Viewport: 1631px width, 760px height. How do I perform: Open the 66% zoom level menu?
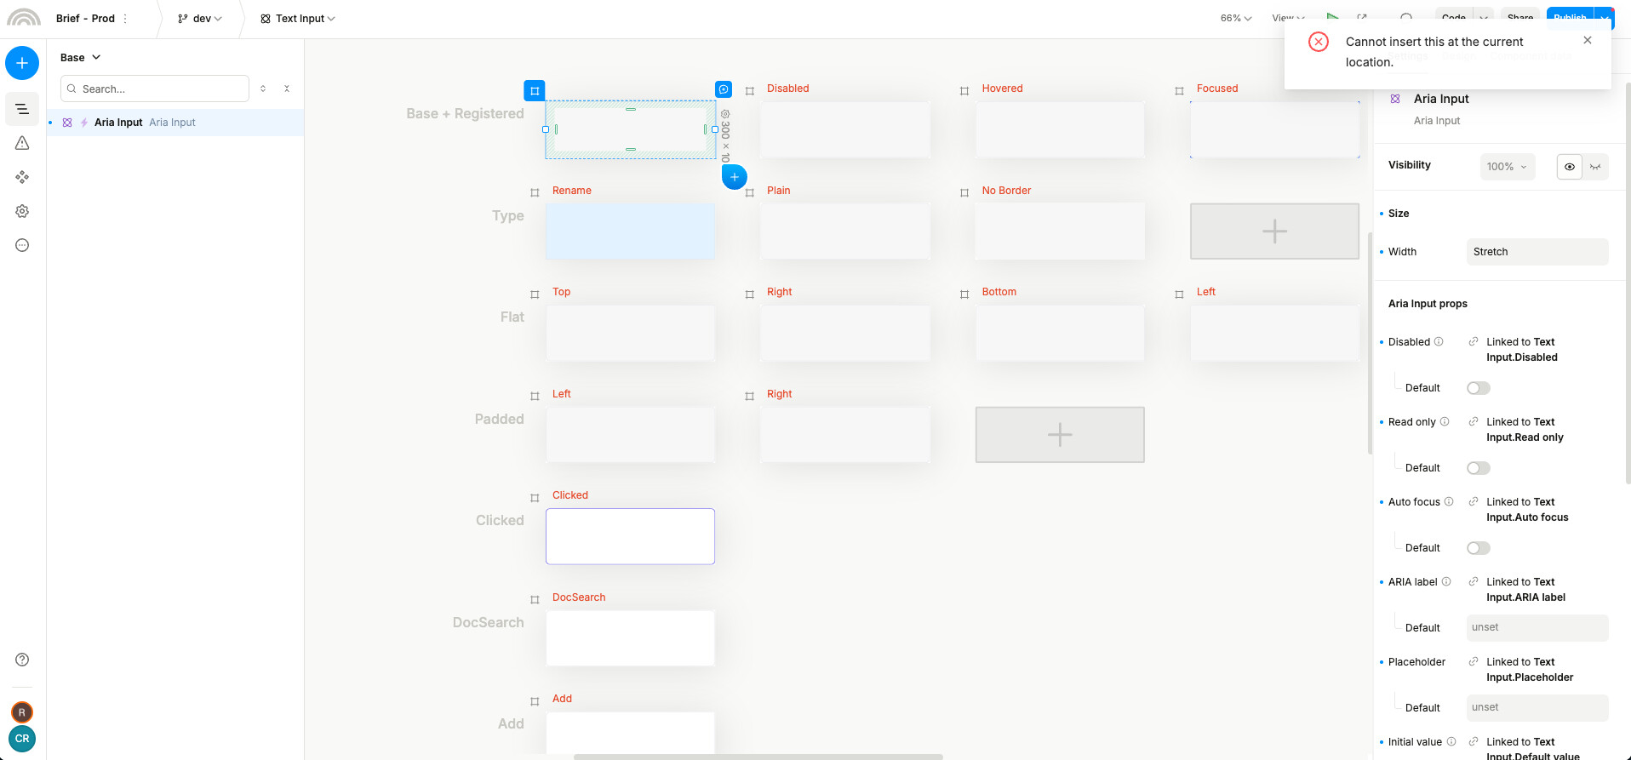[1235, 19]
